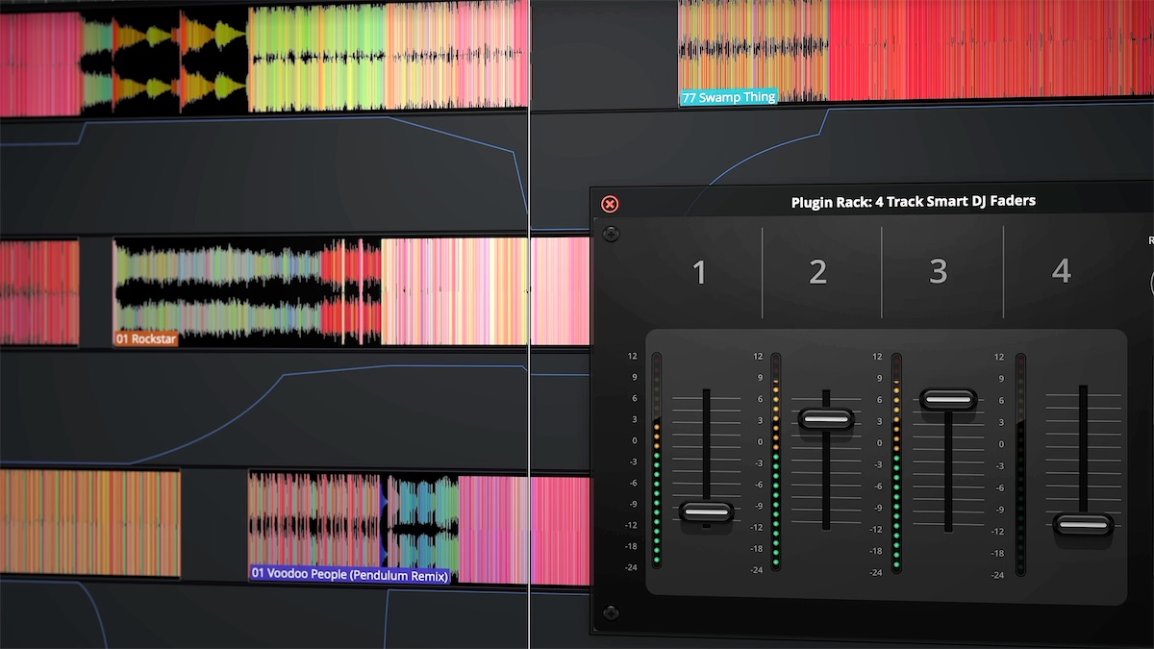Screen dimensions: 1154x649
Task: Click the partially visible knob at the right edge
Action: [x=1149, y=284]
